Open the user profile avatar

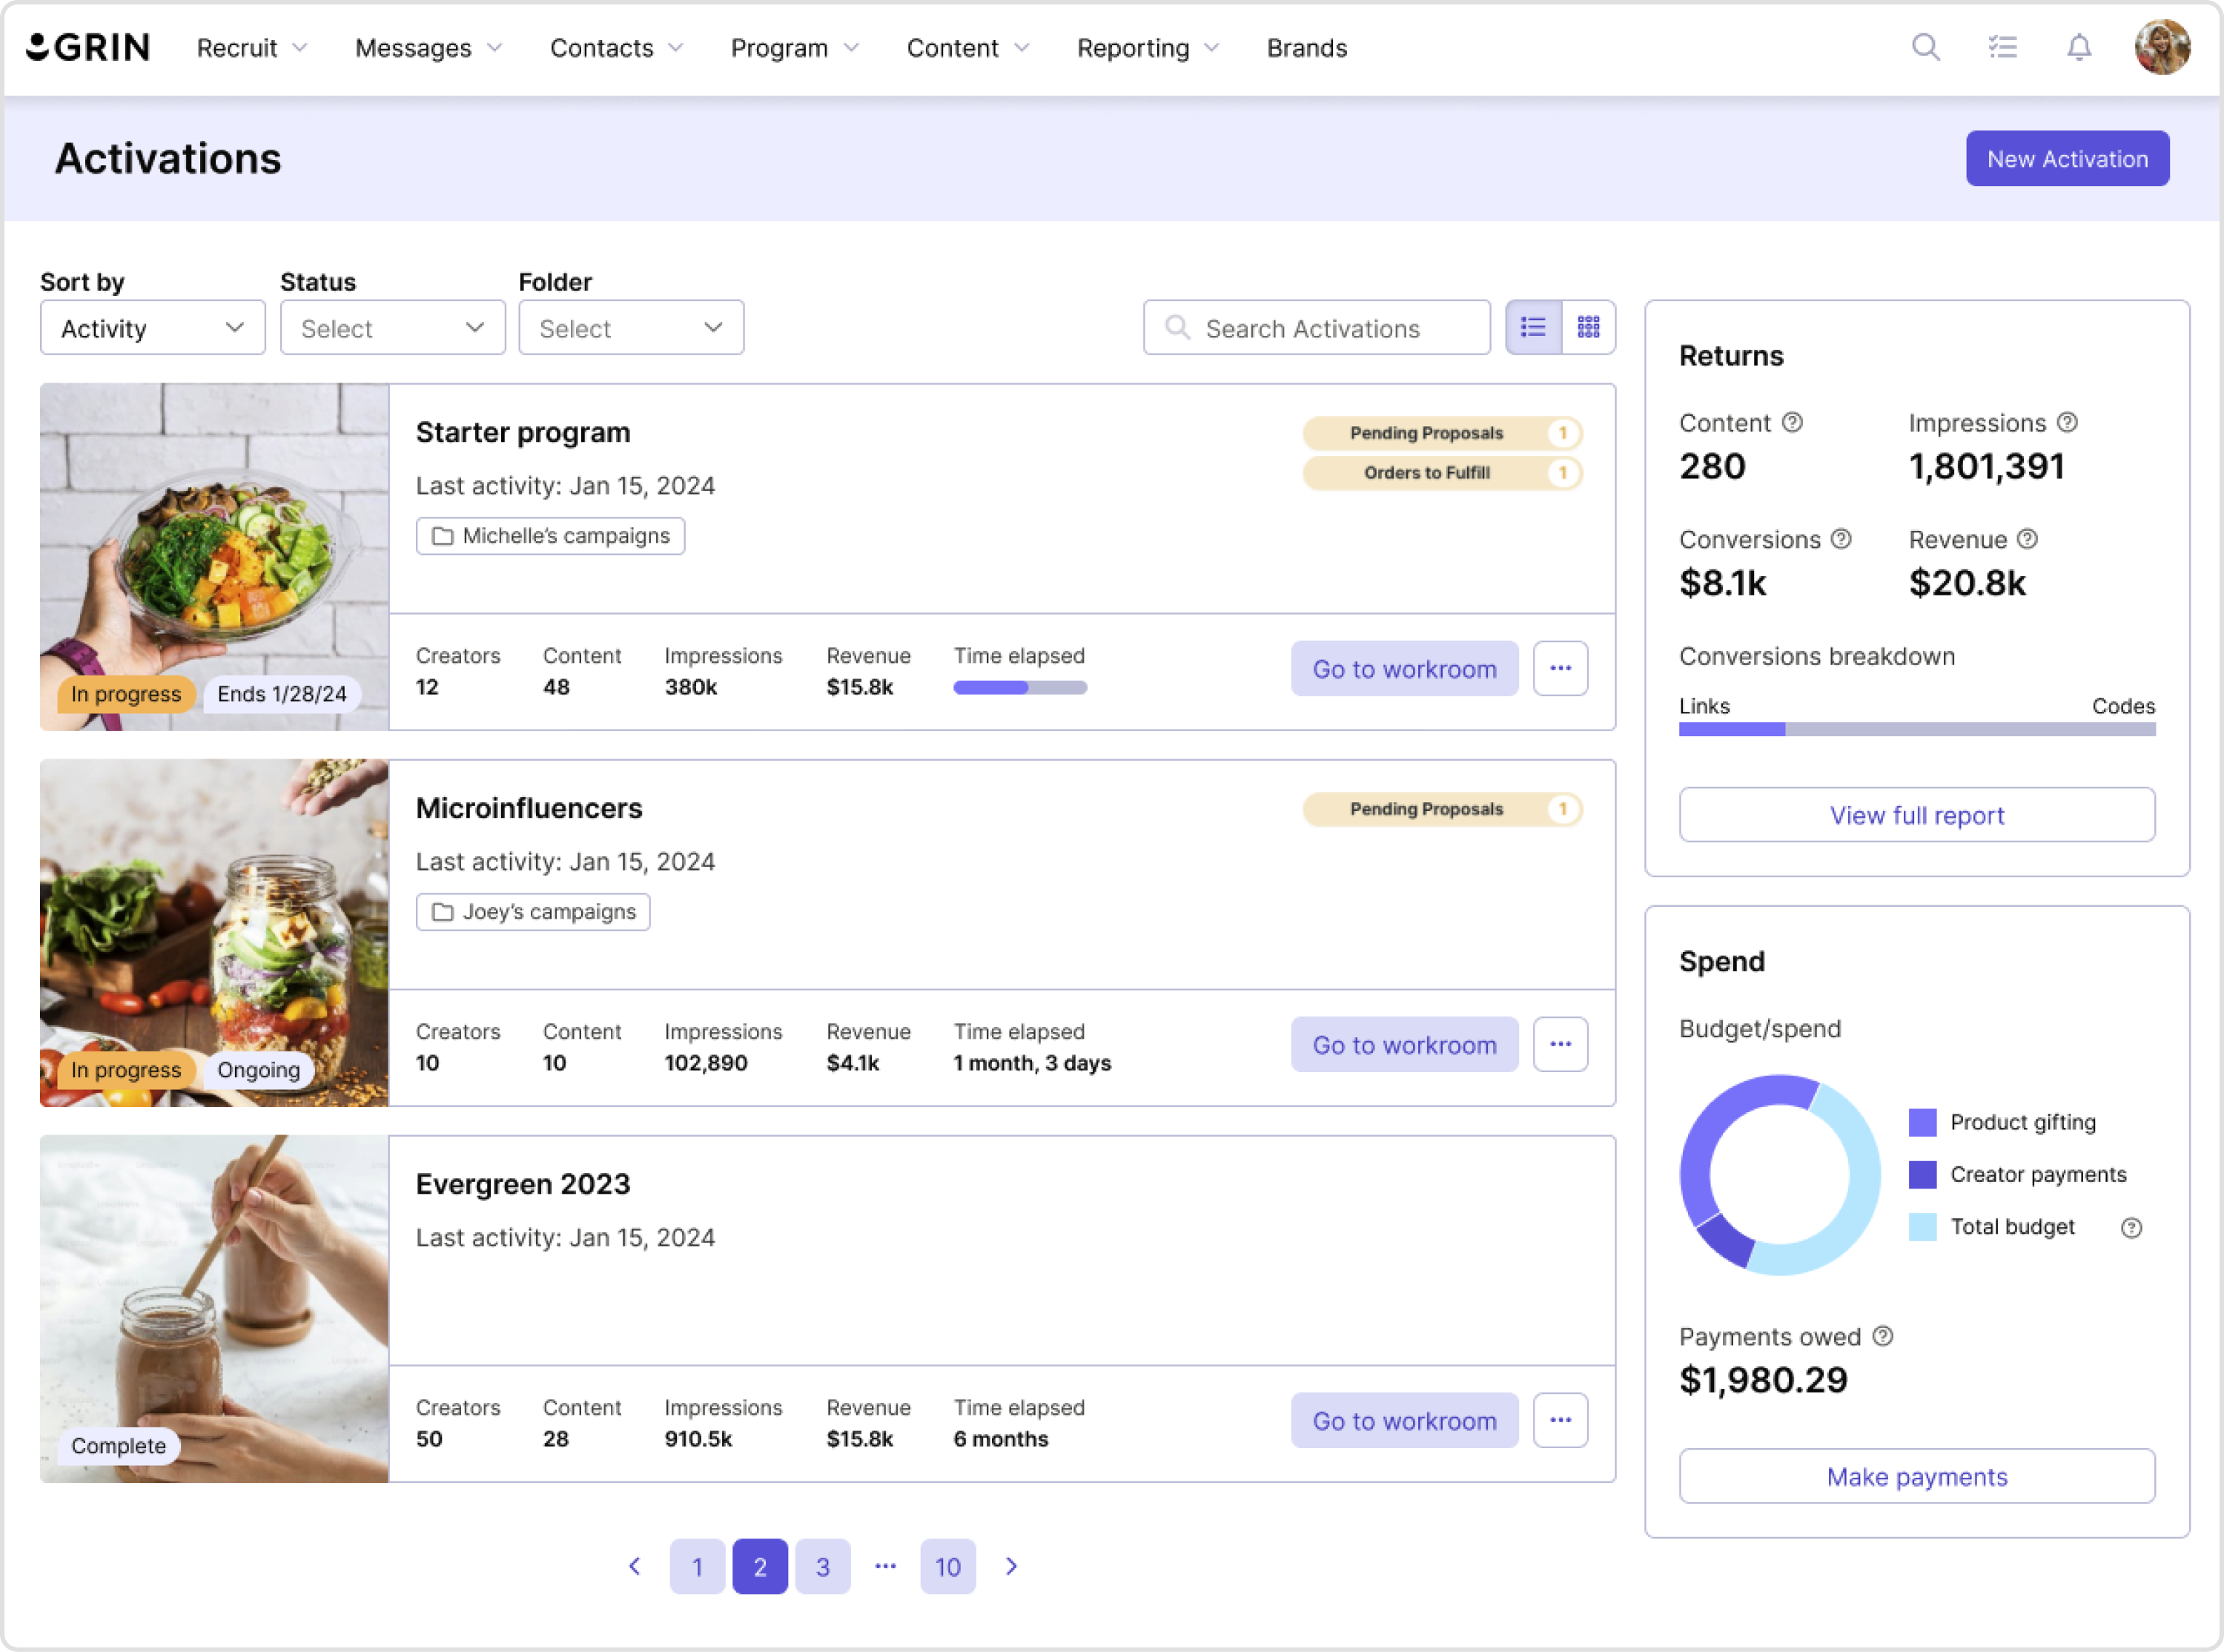(x=2162, y=47)
